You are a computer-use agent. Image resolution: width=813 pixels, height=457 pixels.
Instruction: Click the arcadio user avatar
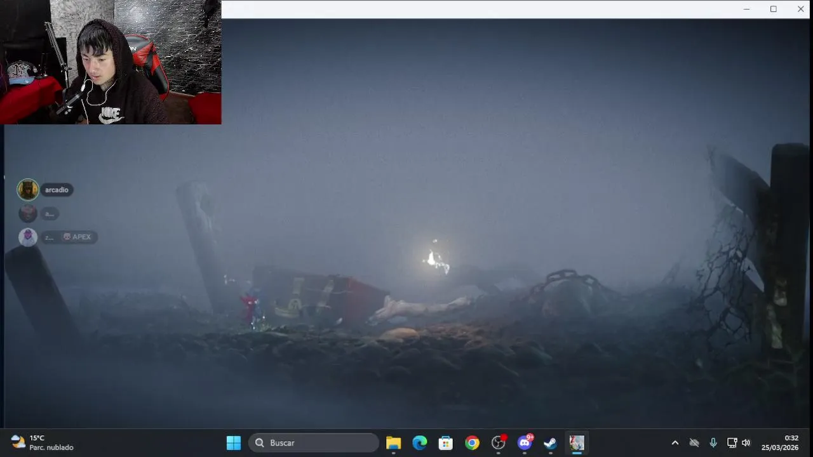click(28, 190)
